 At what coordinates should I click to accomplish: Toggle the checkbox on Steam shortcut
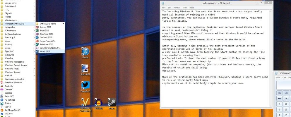pyautogui.click(x=109, y=99)
